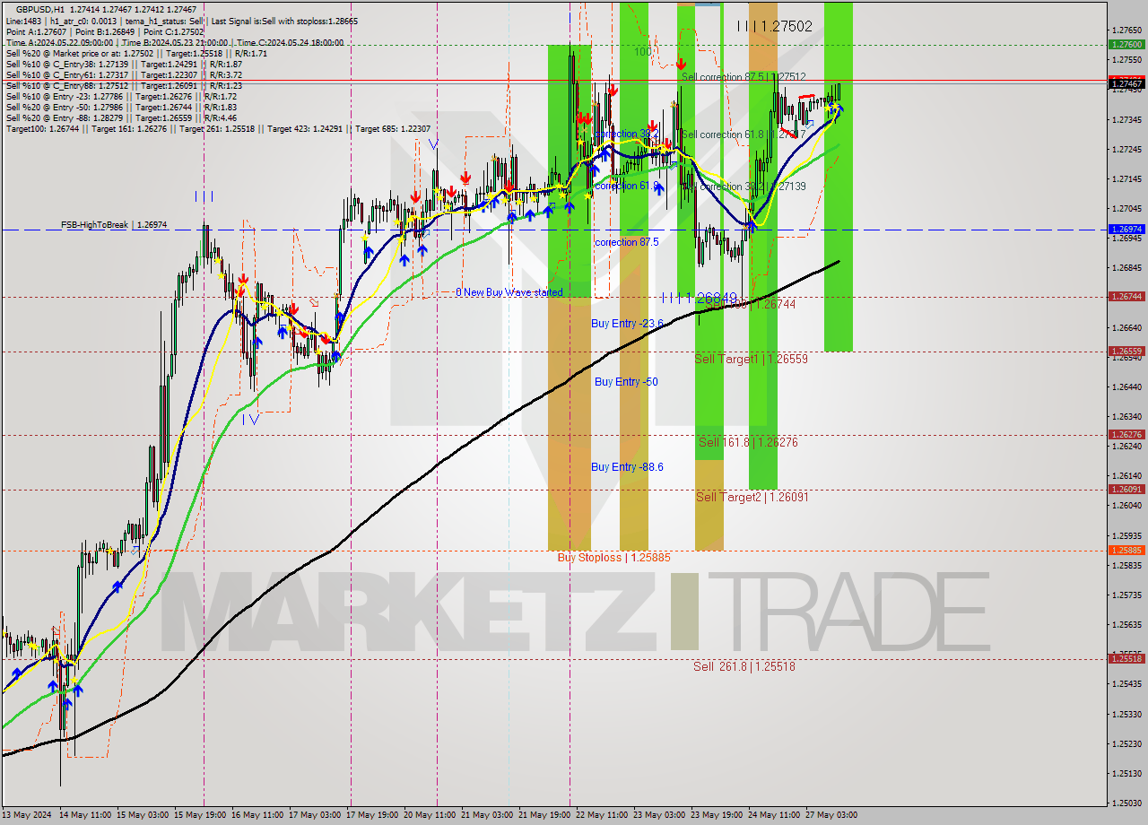Select the 'Sell 261.8 | 1.25518' label
This screenshot has width=1148, height=825.
744,666
